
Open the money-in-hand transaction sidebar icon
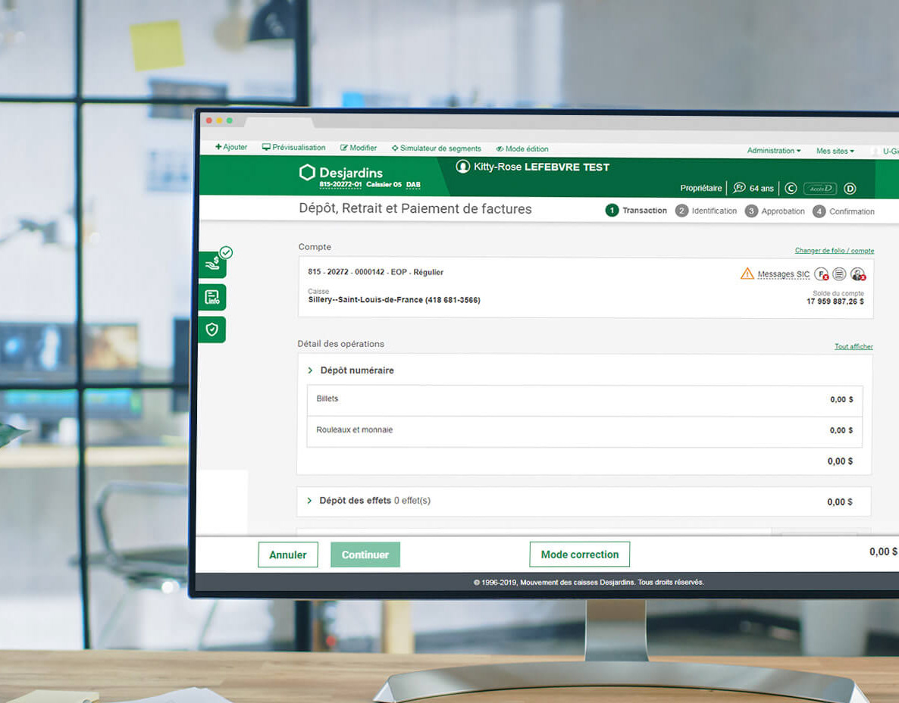pyautogui.click(x=213, y=264)
